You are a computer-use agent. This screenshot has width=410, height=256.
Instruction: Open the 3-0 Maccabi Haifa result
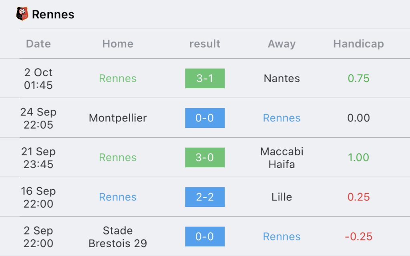[x=205, y=157]
